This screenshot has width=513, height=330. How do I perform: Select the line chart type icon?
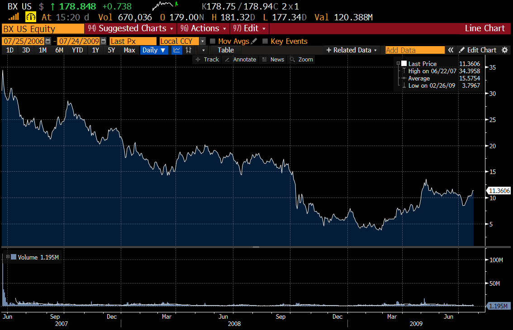coord(177,50)
